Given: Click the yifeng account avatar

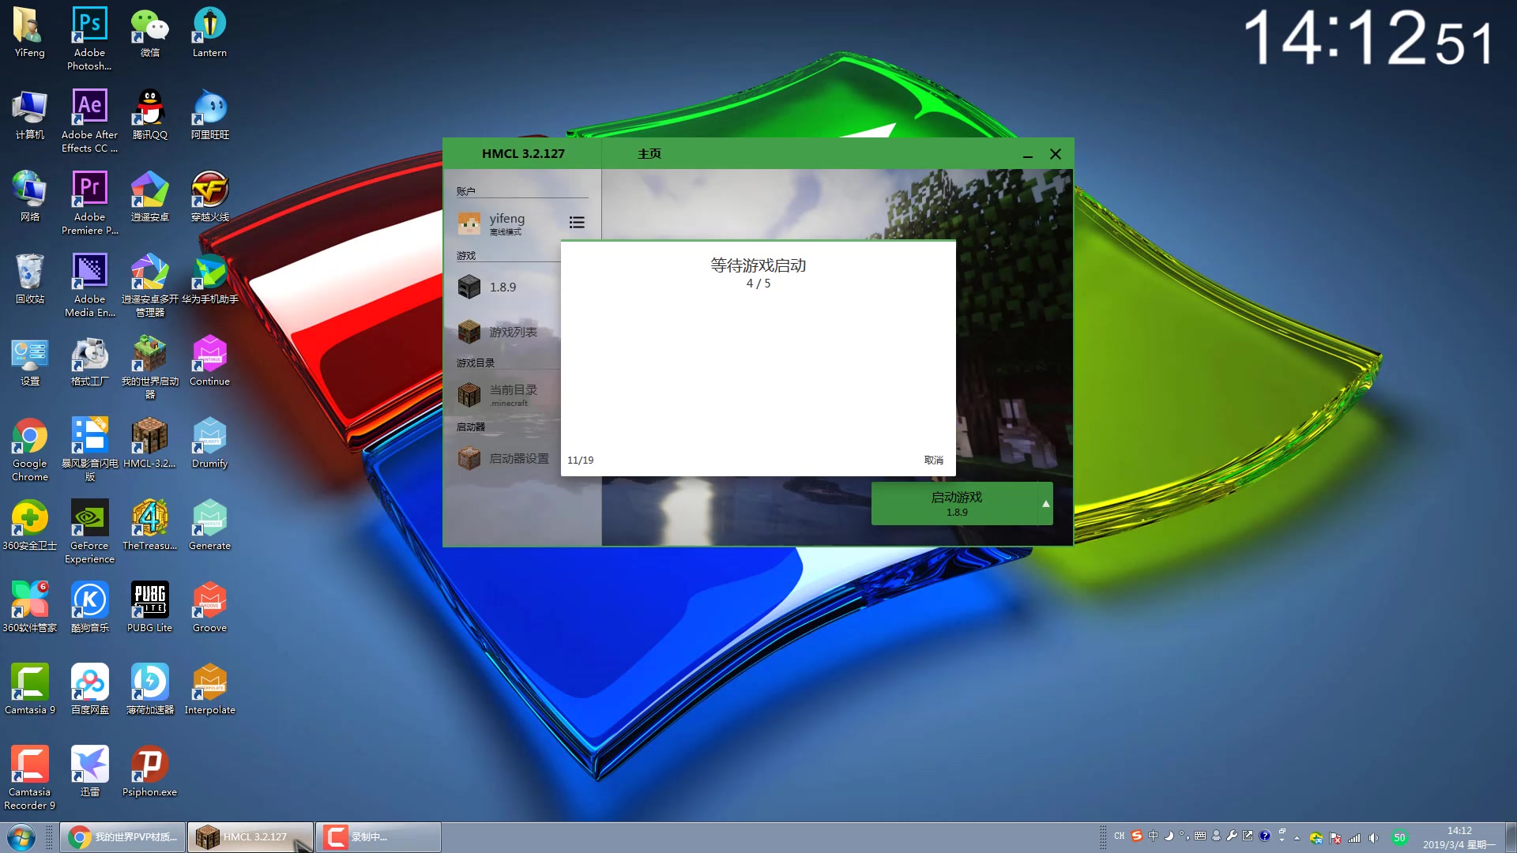Looking at the screenshot, I should (469, 224).
